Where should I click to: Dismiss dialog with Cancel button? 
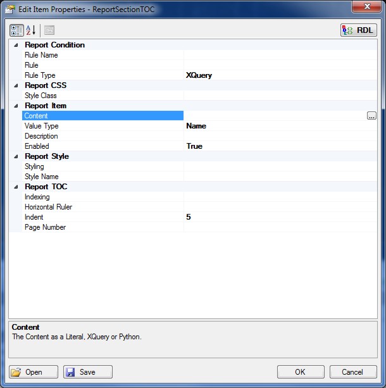(352, 372)
